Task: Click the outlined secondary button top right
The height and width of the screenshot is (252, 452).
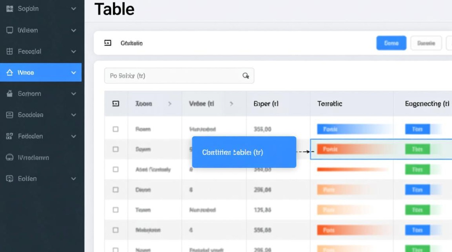Action: (x=426, y=43)
